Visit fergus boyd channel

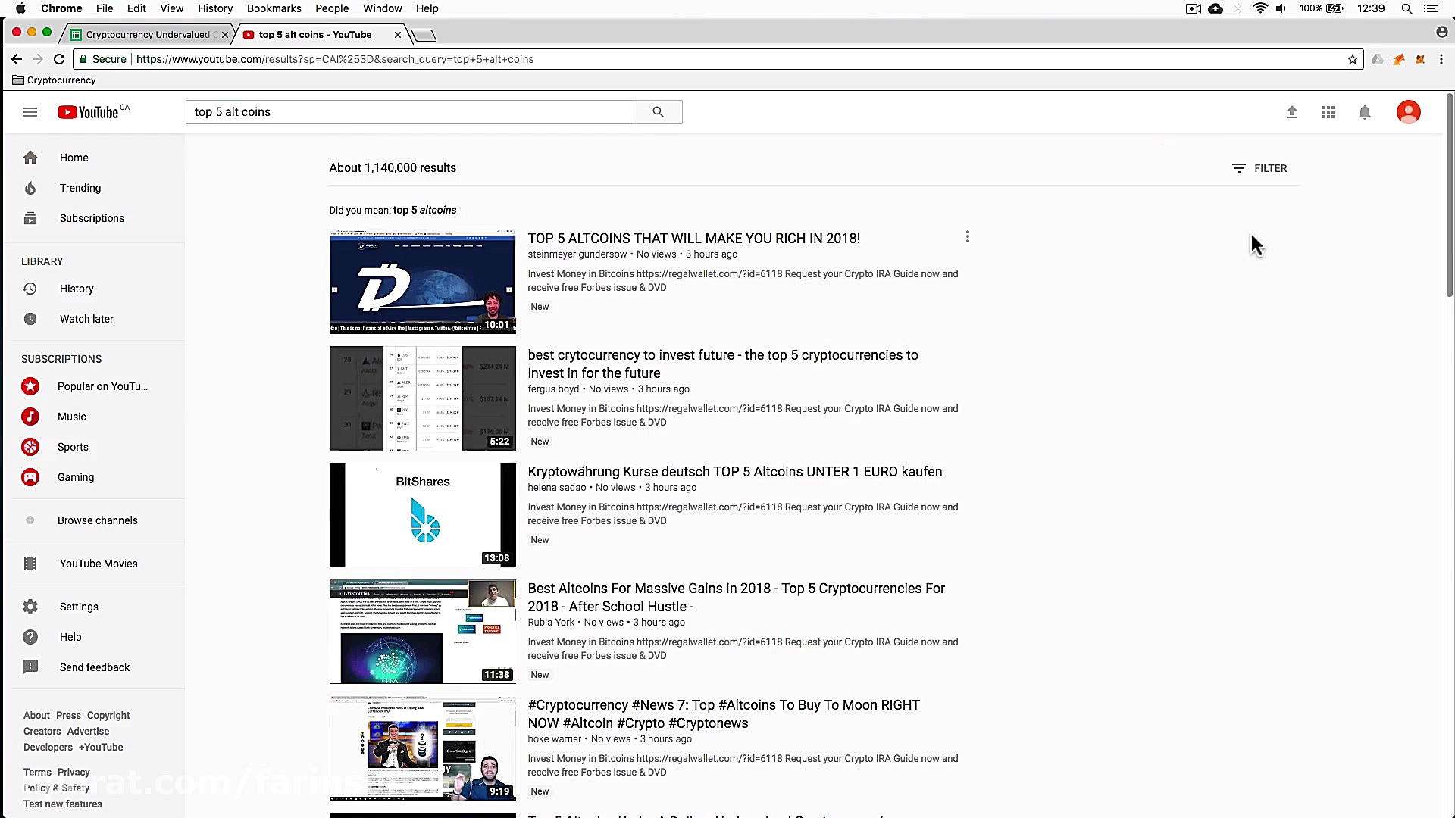click(x=553, y=389)
